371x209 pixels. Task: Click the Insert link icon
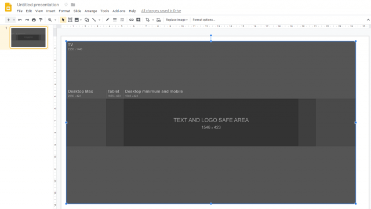tap(132, 20)
